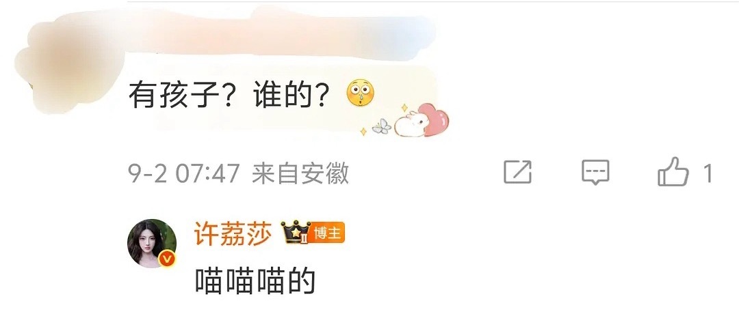This screenshot has height=318, width=739.
Task: Tap the repost share icon
Action: click(517, 172)
